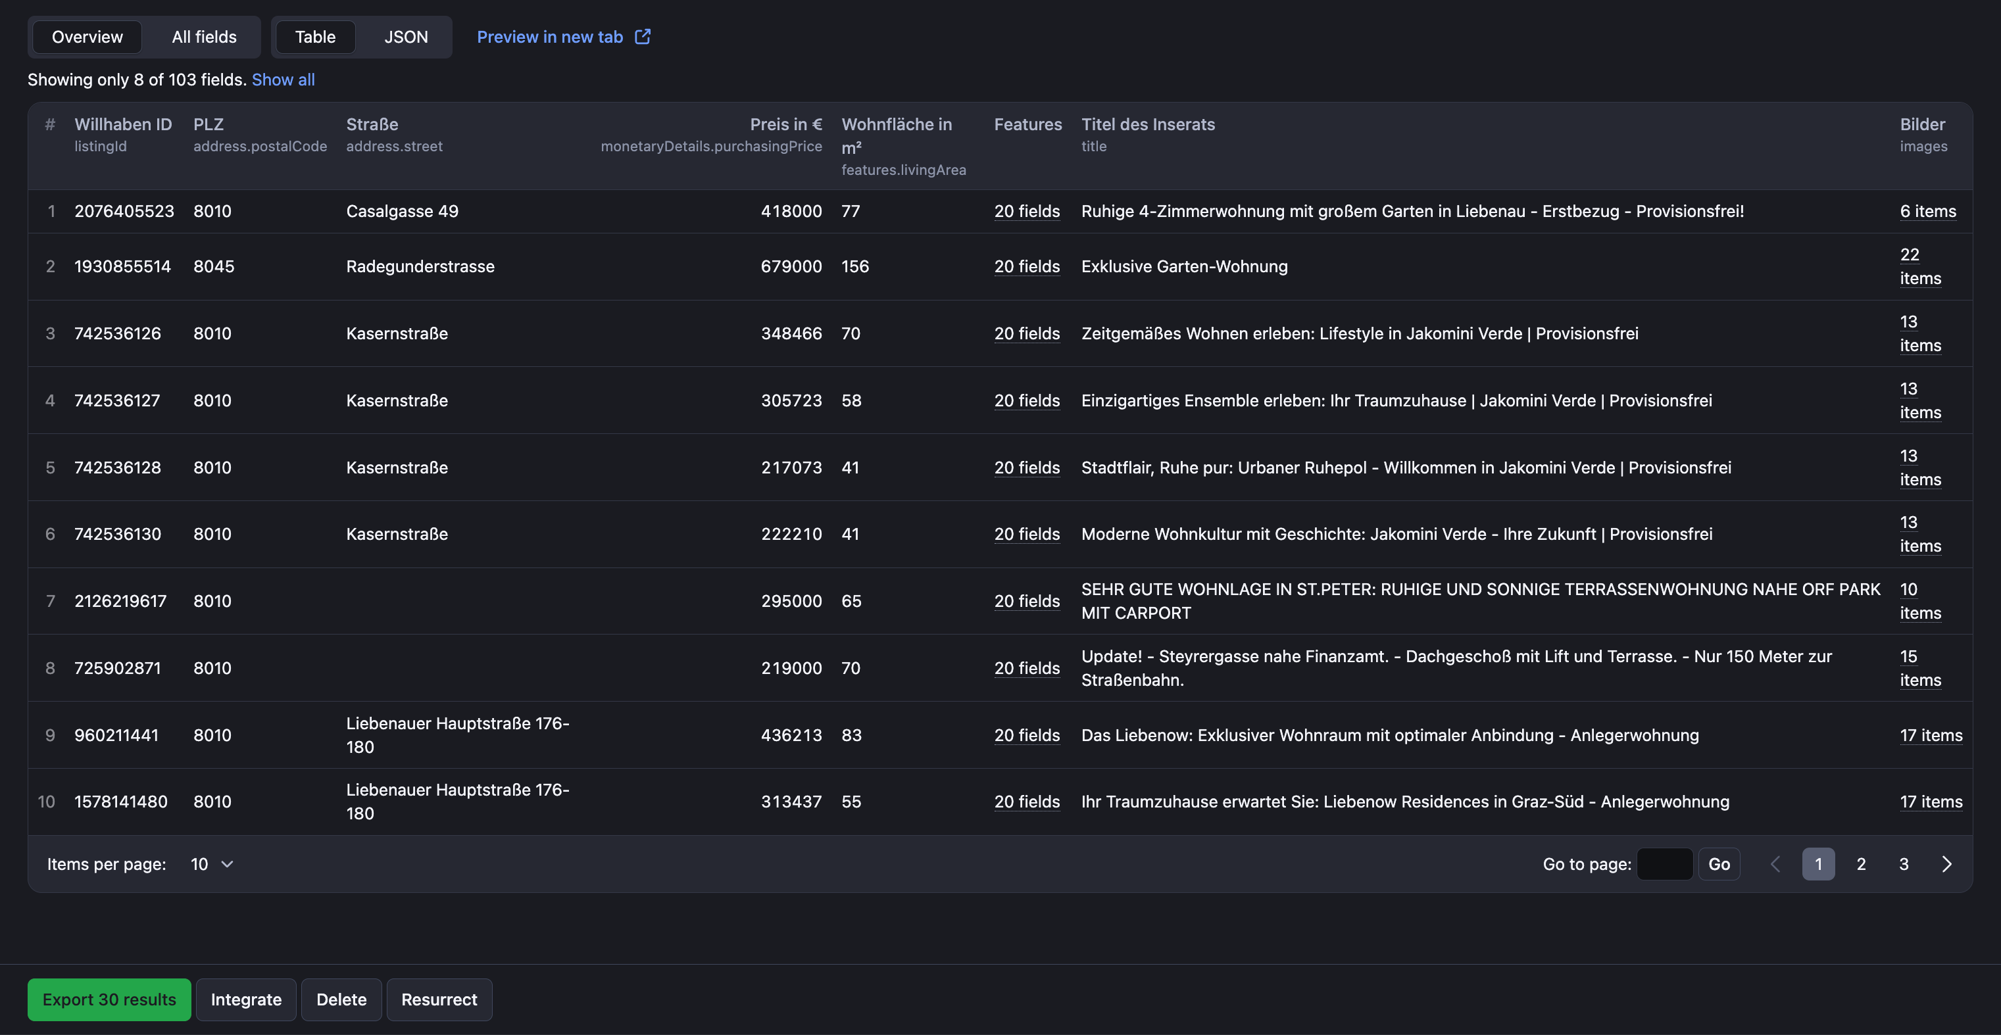The height and width of the screenshot is (1035, 2001).
Task: Switch to the JSON tab
Action: (x=405, y=37)
